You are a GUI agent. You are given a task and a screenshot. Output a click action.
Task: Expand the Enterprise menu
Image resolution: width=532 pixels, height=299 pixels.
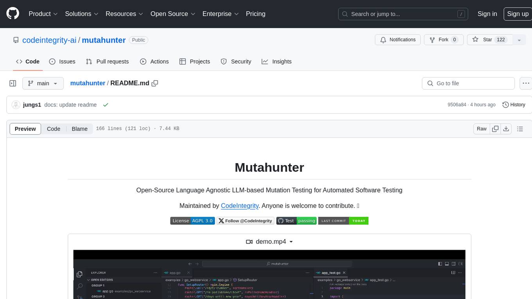[220, 14]
